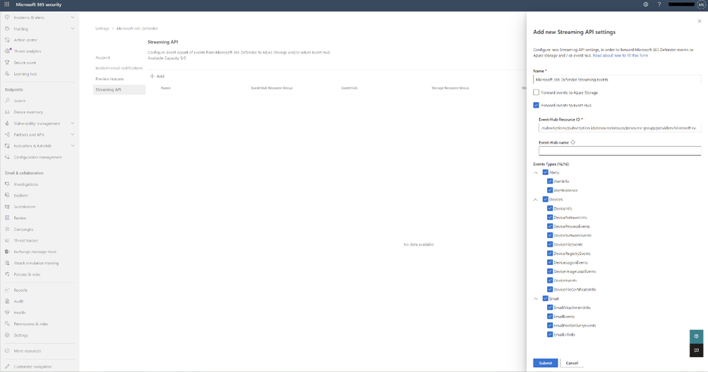Click the Secure score trophy icon

pyautogui.click(x=7, y=62)
